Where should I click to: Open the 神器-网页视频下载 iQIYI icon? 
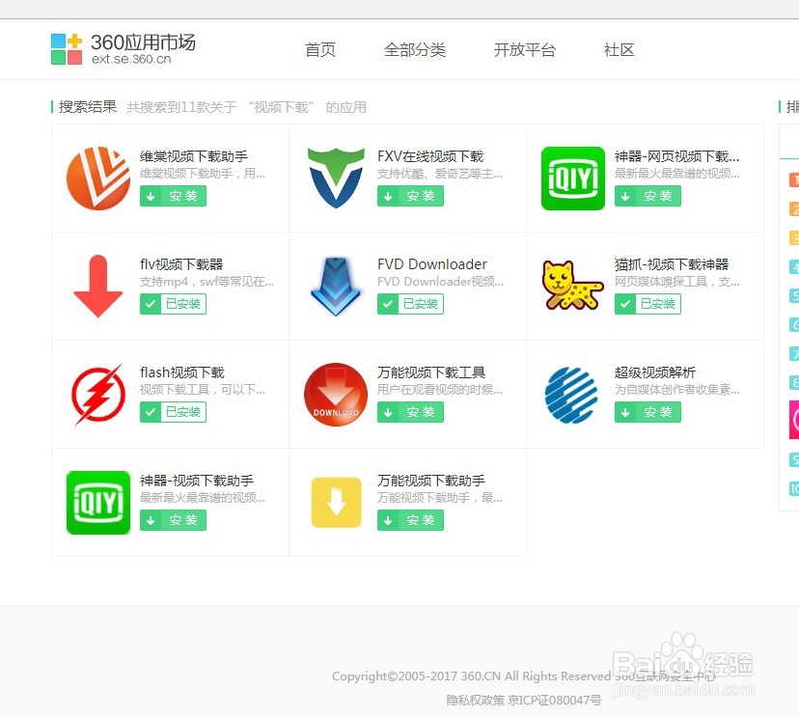pyautogui.click(x=573, y=178)
